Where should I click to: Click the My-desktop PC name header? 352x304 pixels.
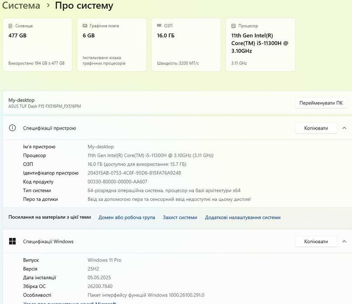[x=21, y=100]
